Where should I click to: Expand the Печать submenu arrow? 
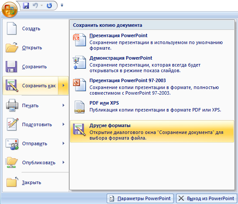pyautogui.click(x=63, y=105)
